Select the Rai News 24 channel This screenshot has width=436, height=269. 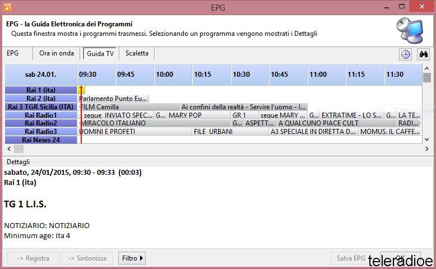click(x=41, y=140)
